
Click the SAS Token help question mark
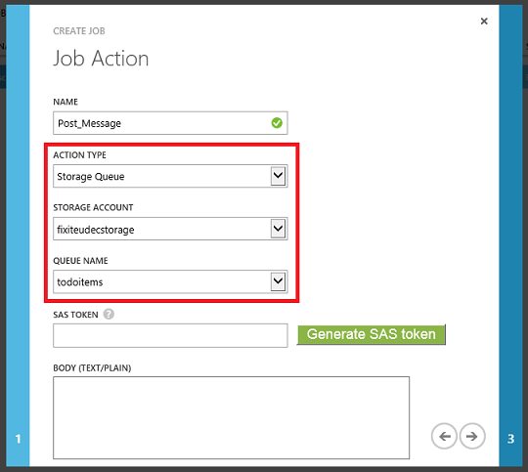pyautogui.click(x=109, y=314)
